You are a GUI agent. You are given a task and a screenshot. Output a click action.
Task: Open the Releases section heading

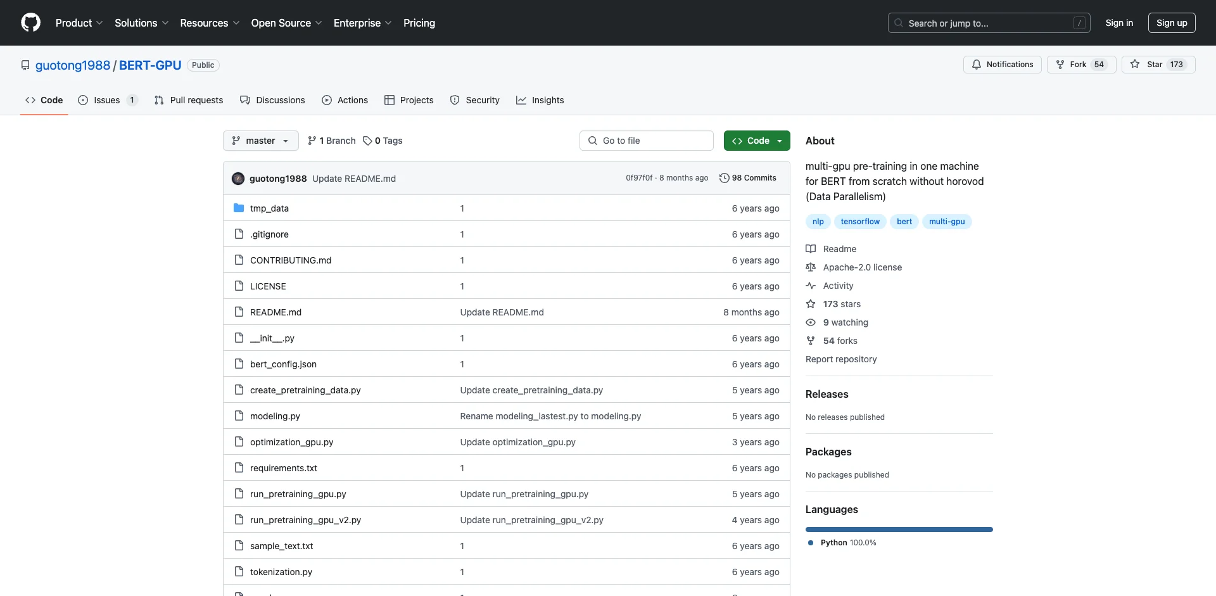click(826, 394)
